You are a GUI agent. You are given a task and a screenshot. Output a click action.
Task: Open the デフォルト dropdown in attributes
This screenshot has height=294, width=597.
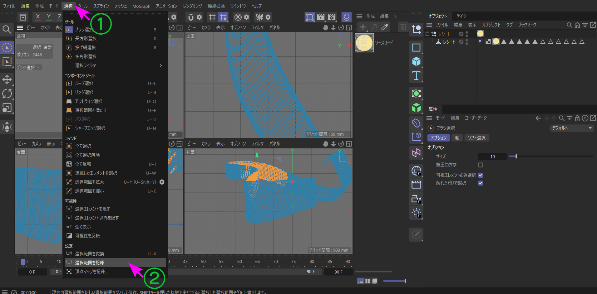[x=571, y=128]
